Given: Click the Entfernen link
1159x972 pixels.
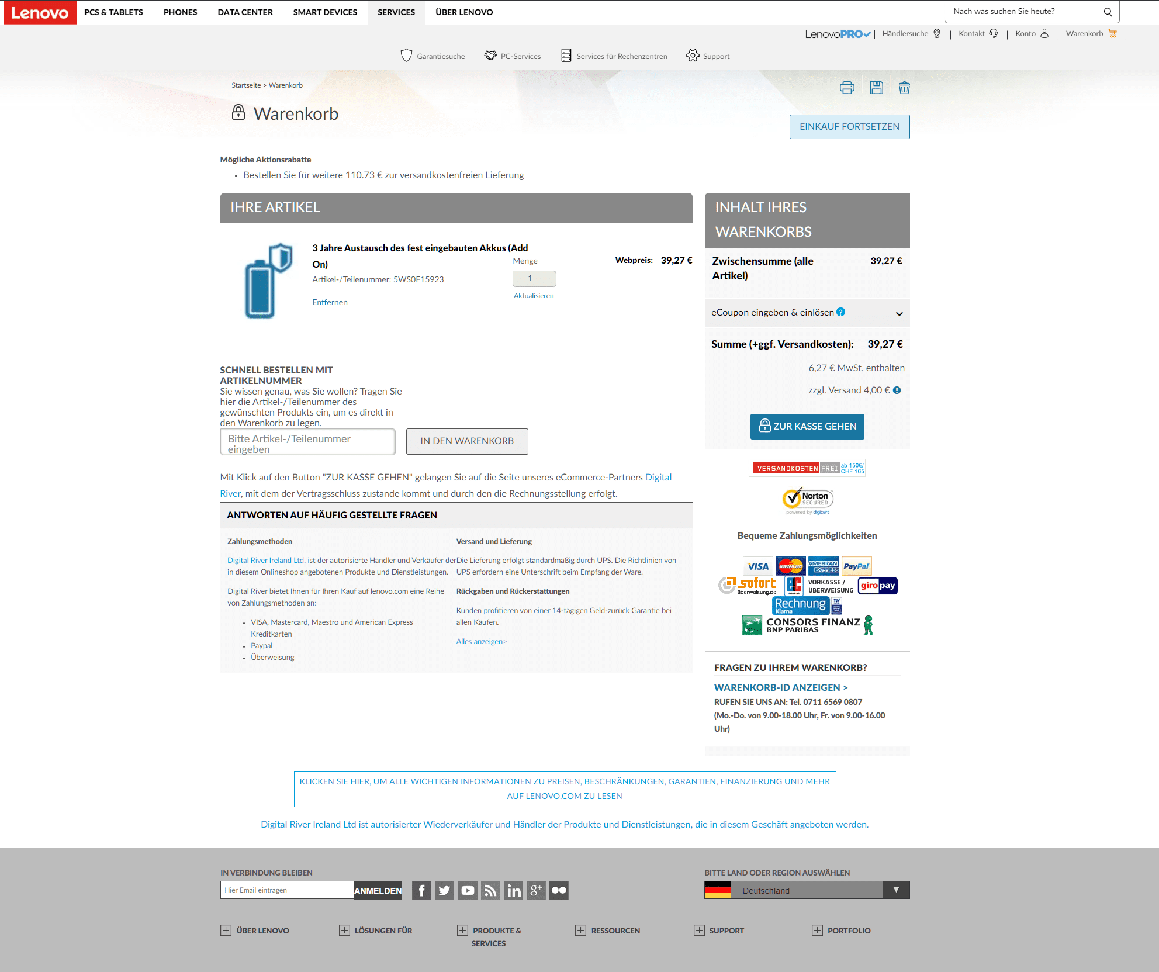Looking at the screenshot, I should click(330, 302).
